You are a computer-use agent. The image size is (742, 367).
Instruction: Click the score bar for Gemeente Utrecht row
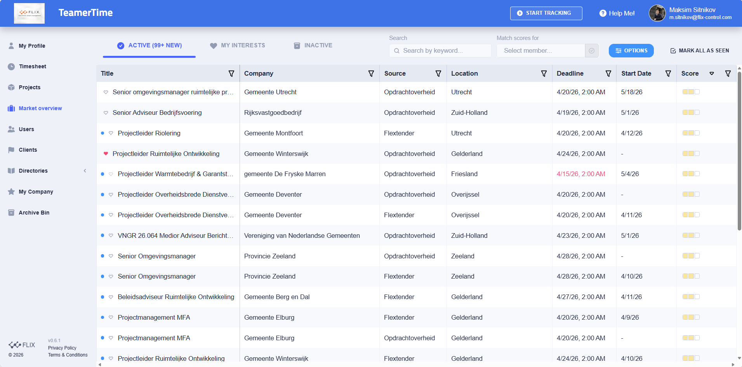[691, 92]
